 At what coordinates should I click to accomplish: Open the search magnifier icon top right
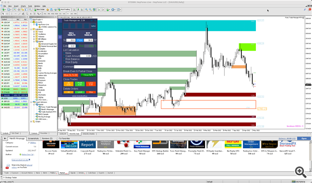pos(305,9)
